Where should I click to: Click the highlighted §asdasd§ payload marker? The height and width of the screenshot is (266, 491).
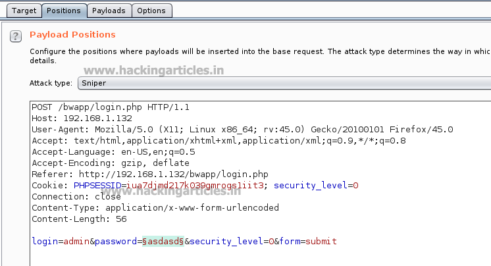click(163, 242)
